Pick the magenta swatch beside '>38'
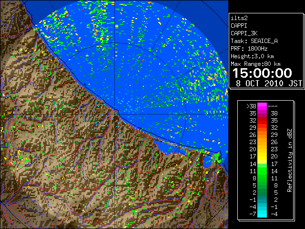The image size is (305, 229). coord(262,106)
